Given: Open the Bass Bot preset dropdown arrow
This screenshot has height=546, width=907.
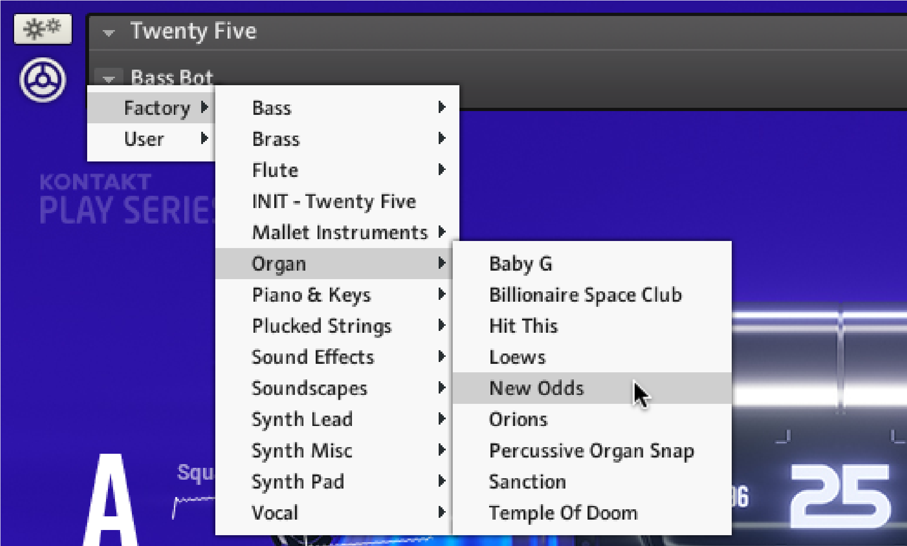Looking at the screenshot, I should pos(109,78).
